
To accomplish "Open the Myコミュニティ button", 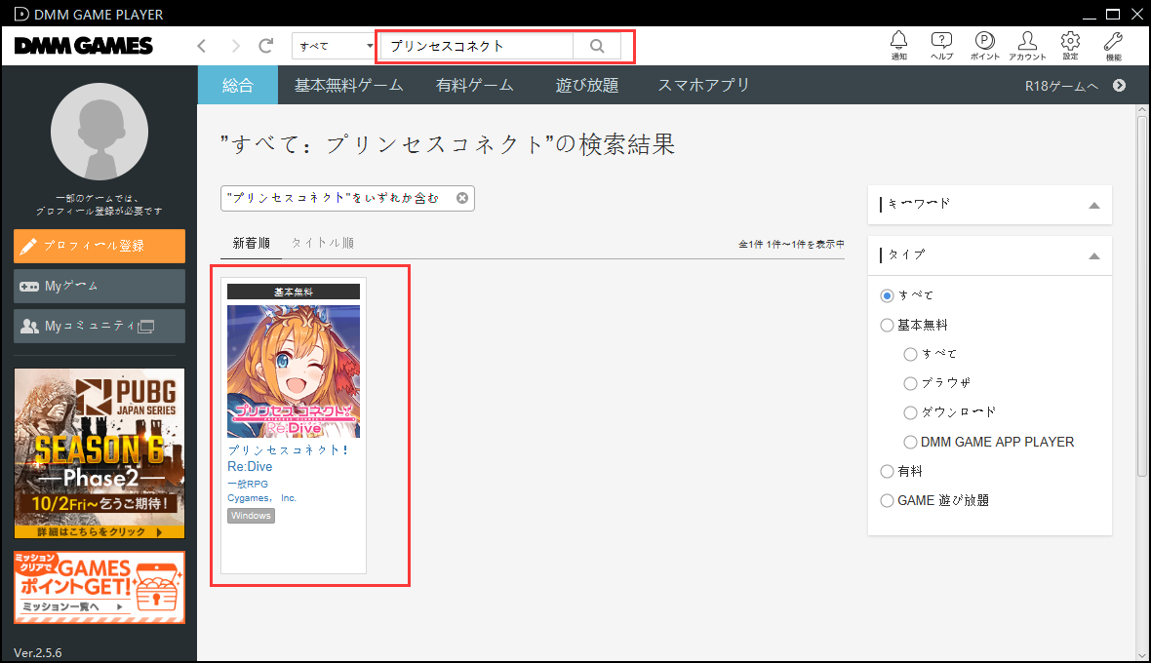I will [x=99, y=327].
